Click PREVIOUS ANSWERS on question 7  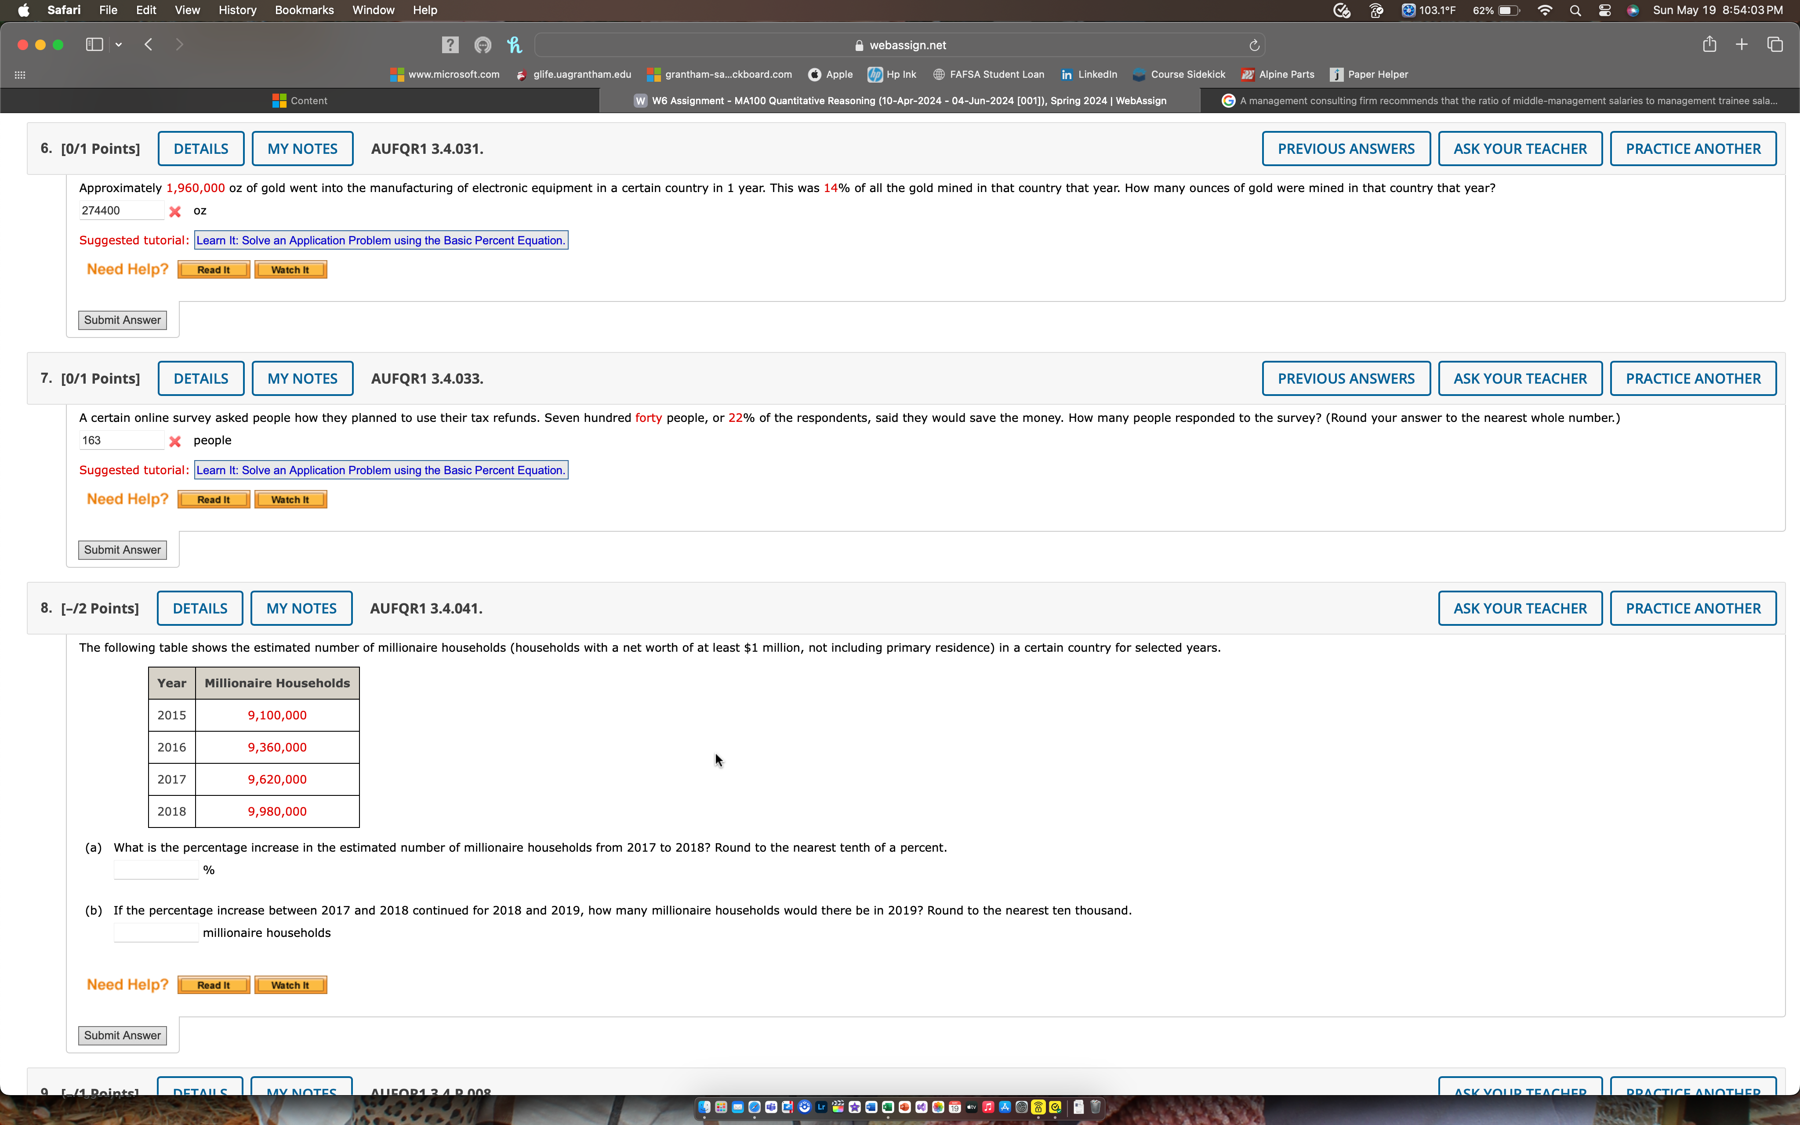click(x=1346, y=378)
